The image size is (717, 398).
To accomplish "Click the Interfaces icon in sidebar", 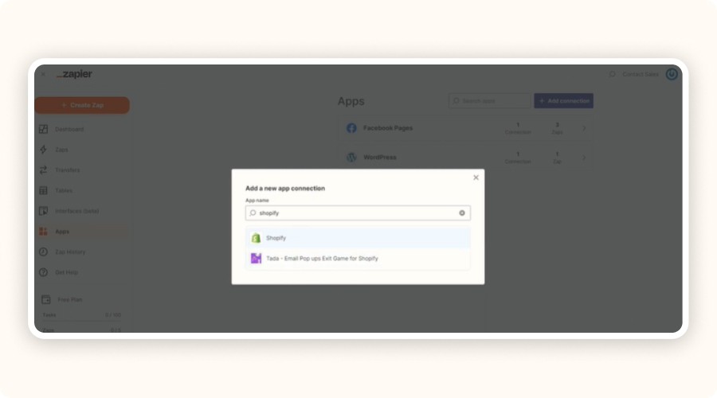I will tap(44, 211).
